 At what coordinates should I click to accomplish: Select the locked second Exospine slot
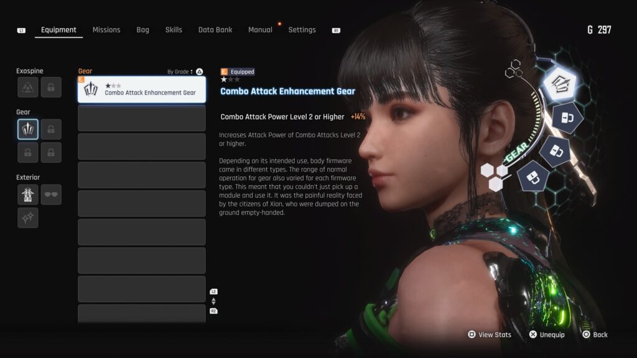point(51,87)
